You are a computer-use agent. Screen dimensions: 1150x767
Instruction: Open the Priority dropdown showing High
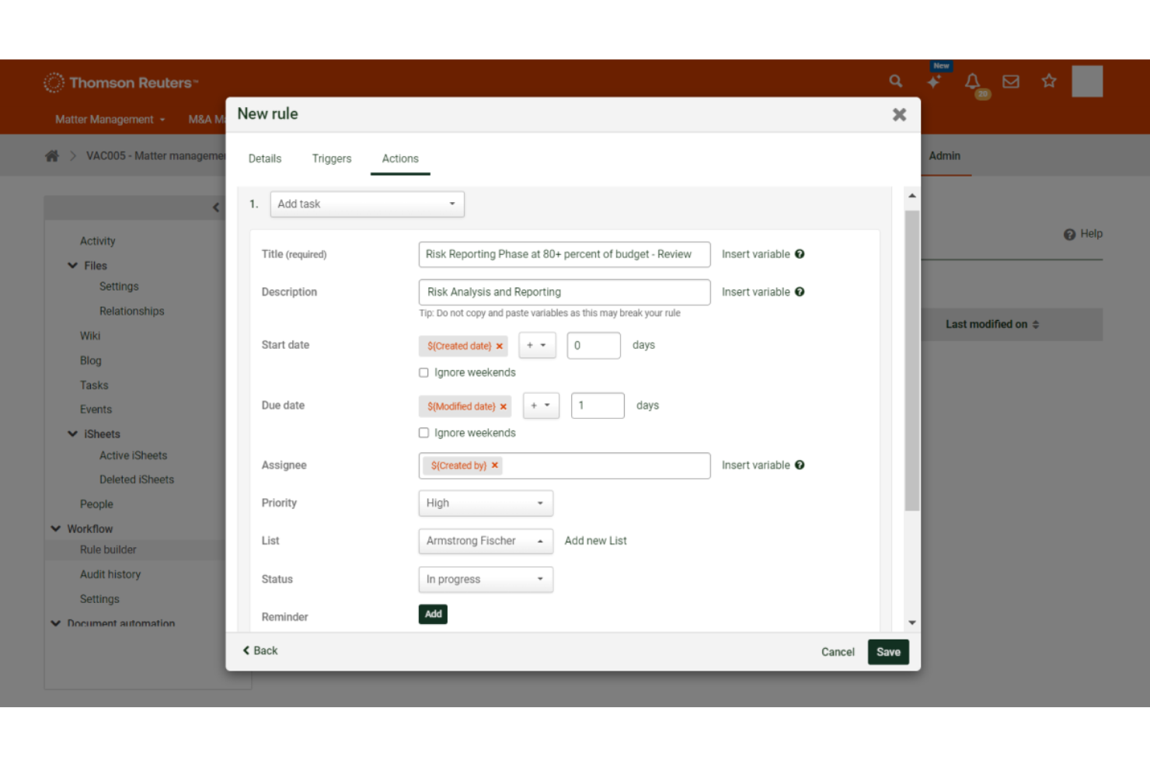click(x=486, y=504)
